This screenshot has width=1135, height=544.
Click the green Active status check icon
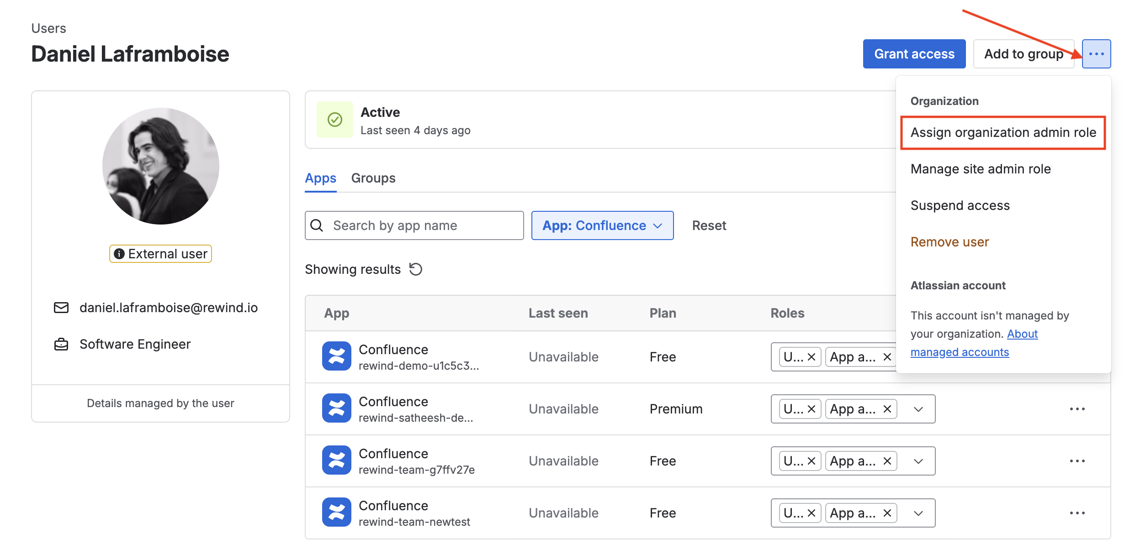(335, 120)
